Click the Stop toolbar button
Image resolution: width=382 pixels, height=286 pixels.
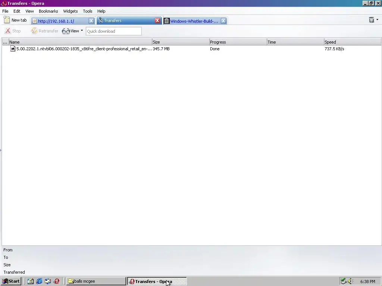pos(13,31)
